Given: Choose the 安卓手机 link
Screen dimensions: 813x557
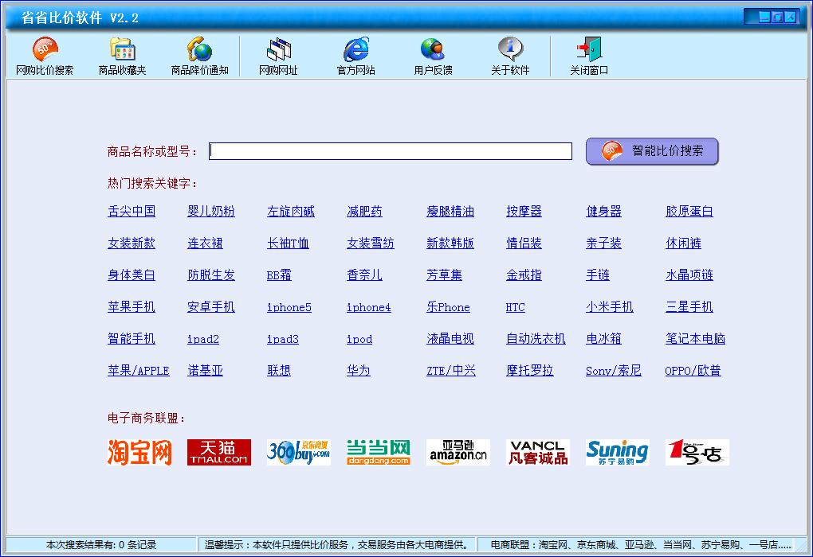Looking at the screenshot, I should (x=211, y=307).
